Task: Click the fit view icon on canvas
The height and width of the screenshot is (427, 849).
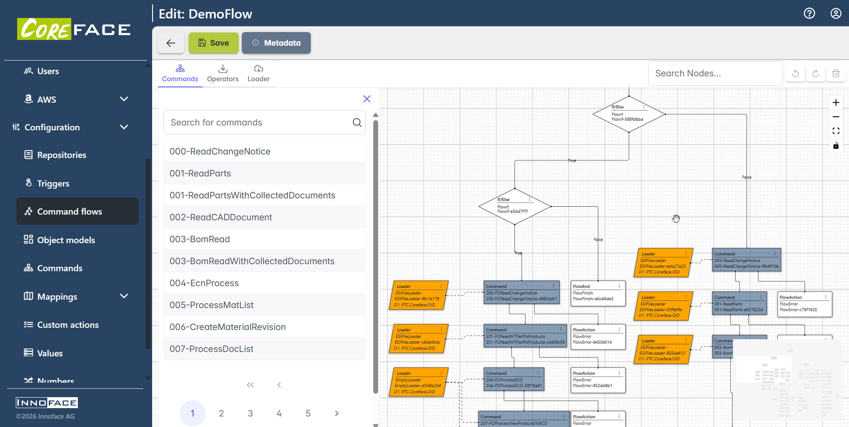Action: 836,131
